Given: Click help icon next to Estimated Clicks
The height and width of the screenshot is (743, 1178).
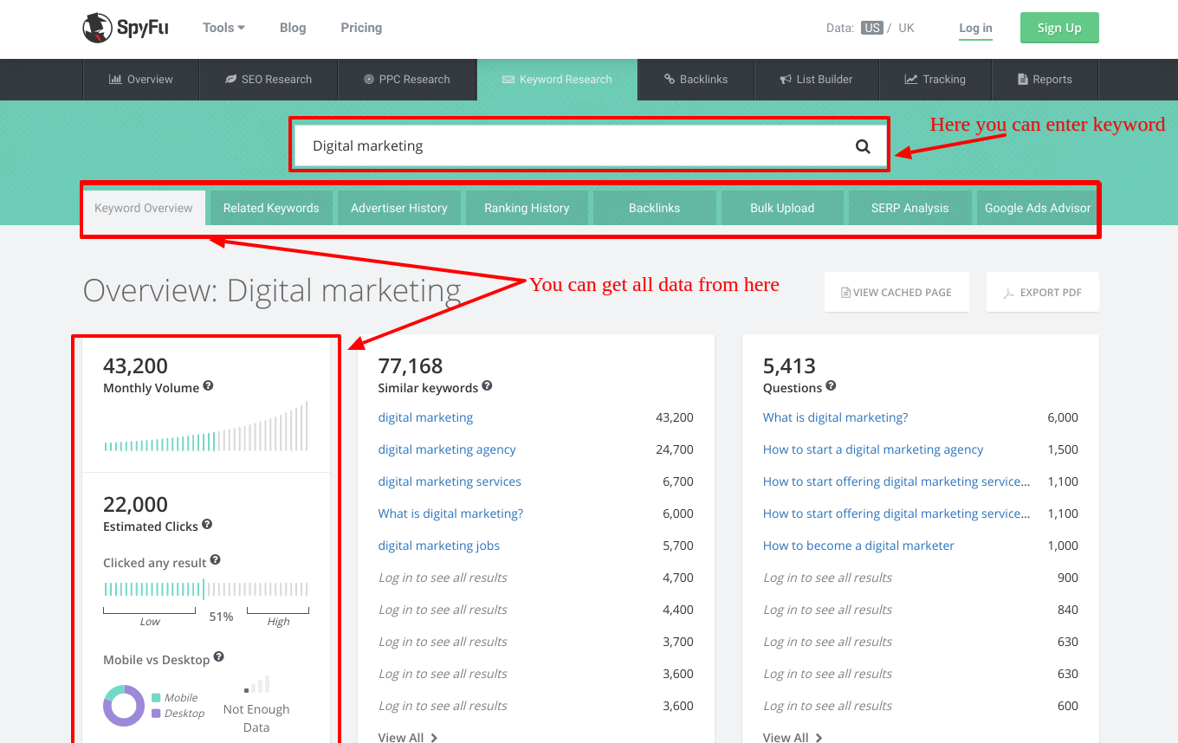Looking at the screenshot, I should 207,524.
